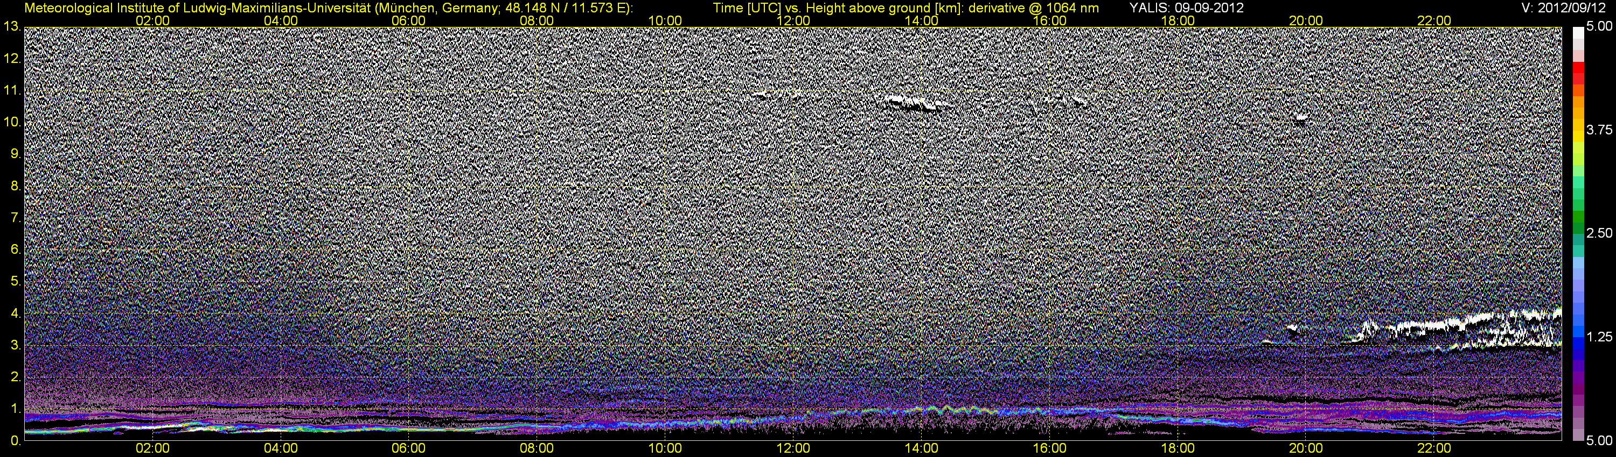Screen dimensions: 1616x457
Task: Click the "YALIS: 09-09-2012" date label
Action: (1186, 8)
